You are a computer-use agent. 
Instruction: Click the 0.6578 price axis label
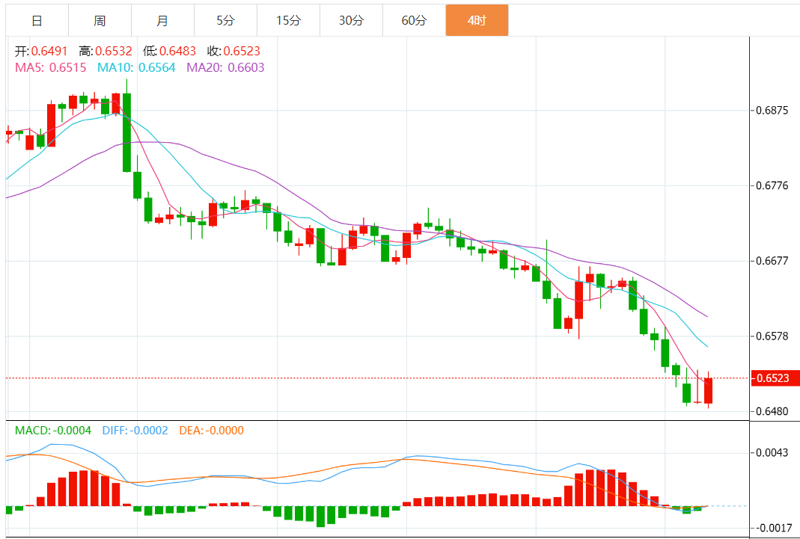click(771, 336)
